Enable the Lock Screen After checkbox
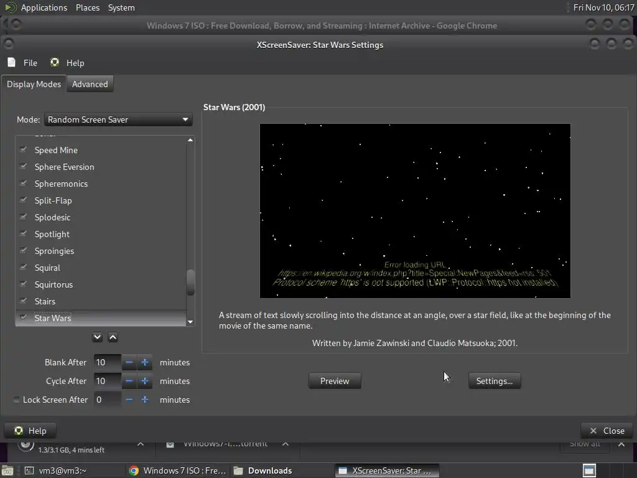The height and width of the screenshot is (478, 637). pyautogui.click(x=16, y=400)
